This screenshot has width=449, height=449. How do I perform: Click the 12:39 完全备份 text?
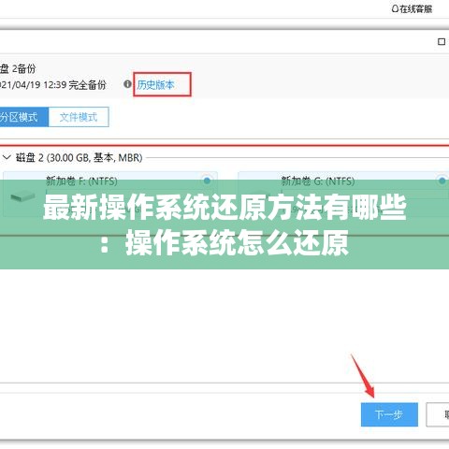75,85
